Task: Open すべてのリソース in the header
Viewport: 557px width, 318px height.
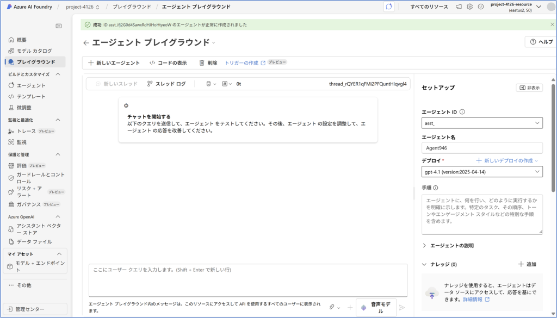Action: click(x=429, y=7)
